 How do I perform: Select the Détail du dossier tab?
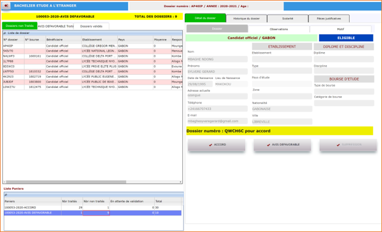(x=205, y=19)
